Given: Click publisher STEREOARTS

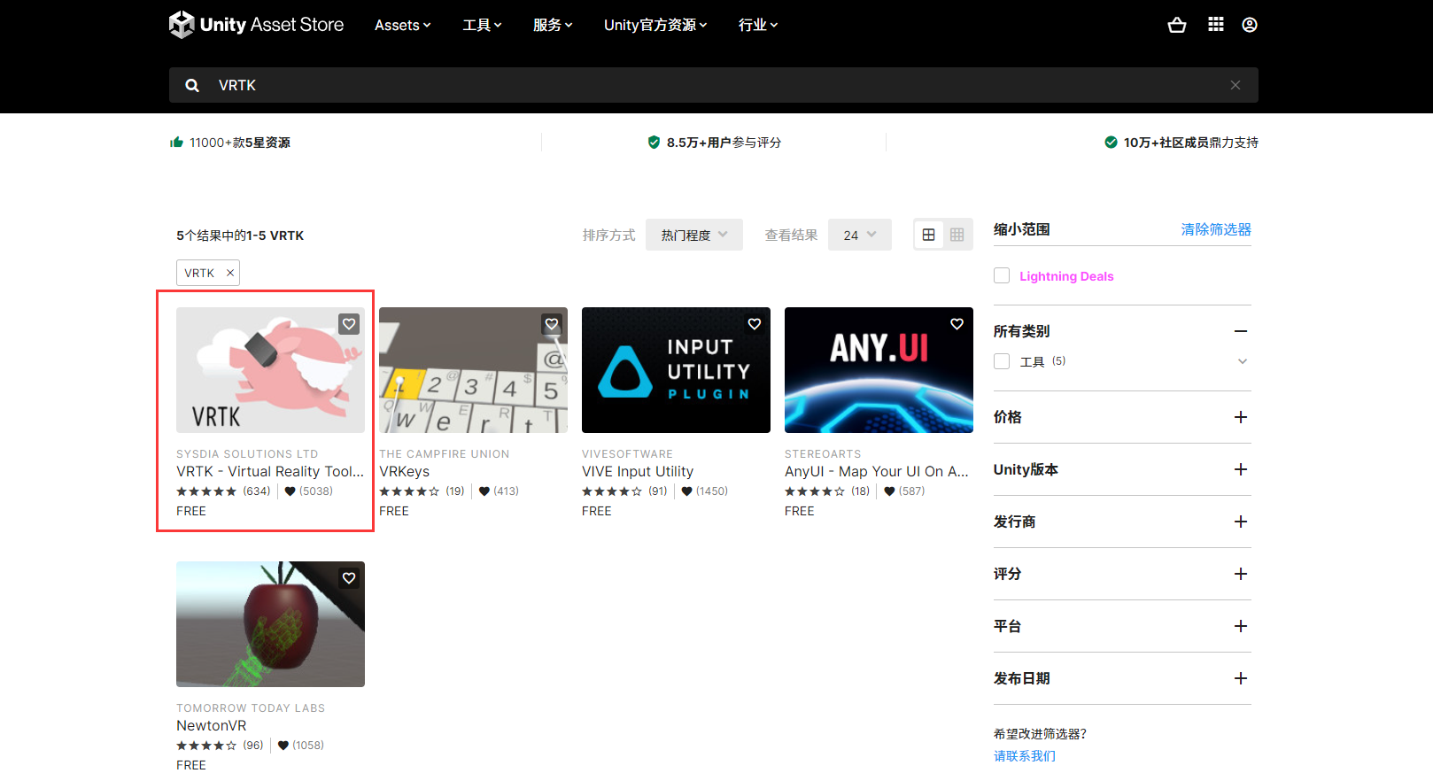Looking at the screenshot, I should [x=823, y=453].
